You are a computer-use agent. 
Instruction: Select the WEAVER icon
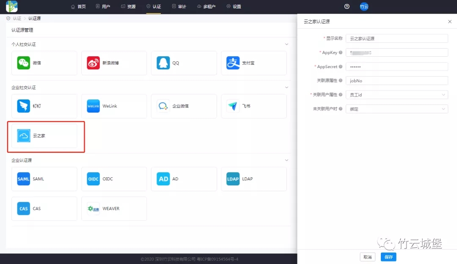93,209
